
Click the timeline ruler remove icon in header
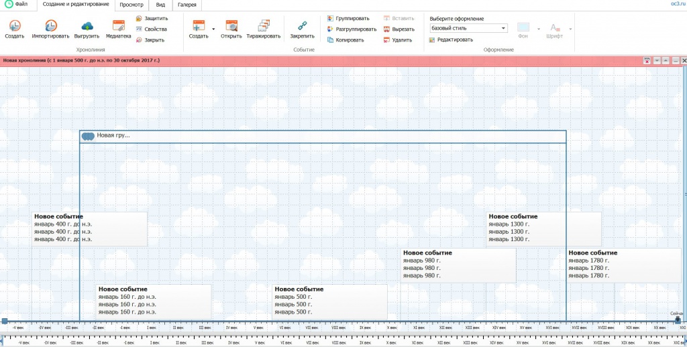[x=647, y=60]
